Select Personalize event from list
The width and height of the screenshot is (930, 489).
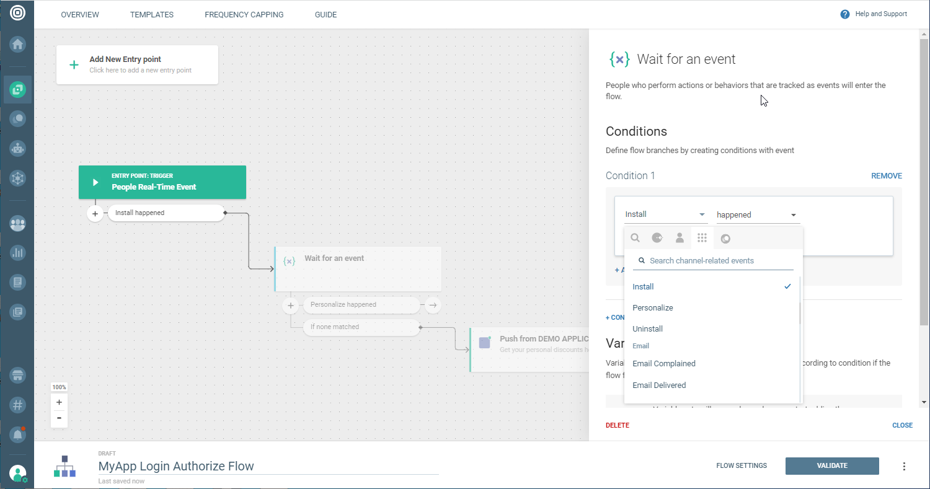pyautogui.click(x=652, y=307)
